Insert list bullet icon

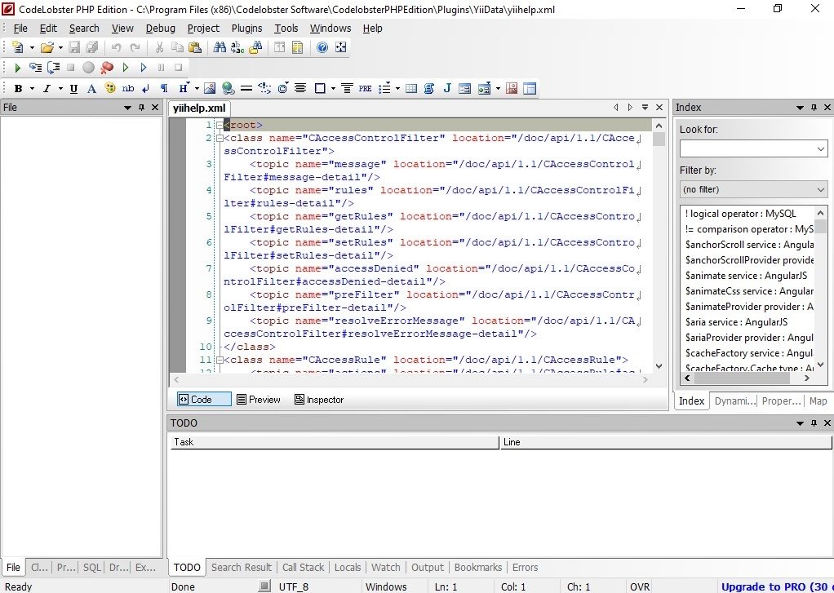click(x=384, y=88)
